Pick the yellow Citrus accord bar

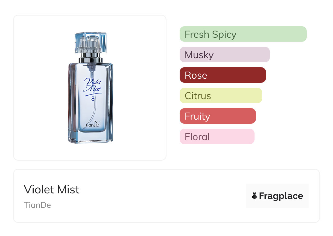[x=221, y=96]
